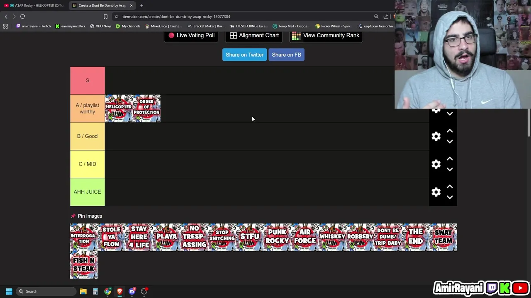Open VDO.Ninja bookmark

101,26
